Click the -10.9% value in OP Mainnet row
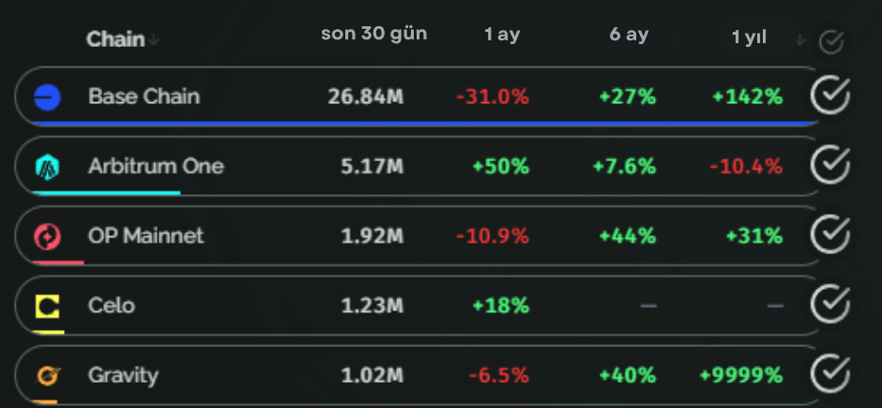The width and height of the screenshot is (882, 408). [x=493, y=236]
